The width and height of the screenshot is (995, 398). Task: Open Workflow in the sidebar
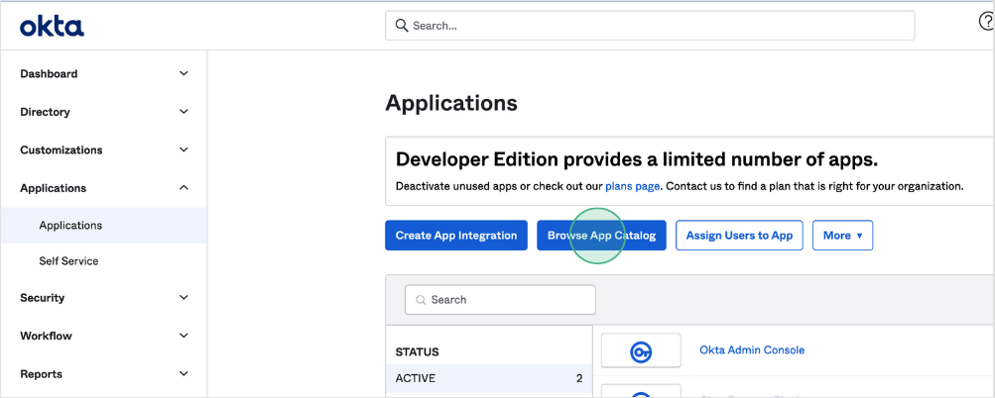click(x=46, y=336)
